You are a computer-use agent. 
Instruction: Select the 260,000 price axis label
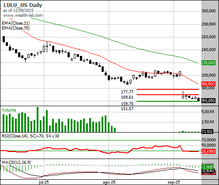click(x=208, y=37)
